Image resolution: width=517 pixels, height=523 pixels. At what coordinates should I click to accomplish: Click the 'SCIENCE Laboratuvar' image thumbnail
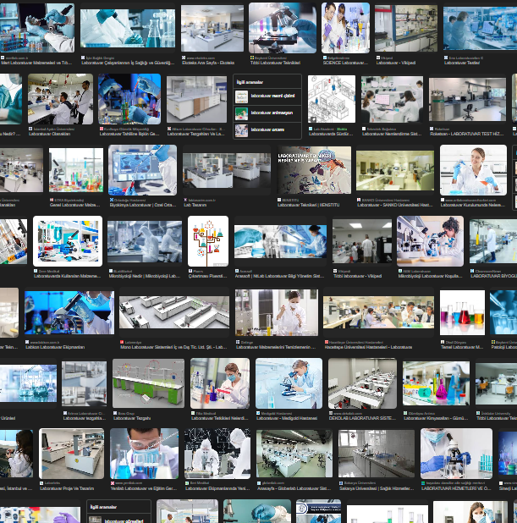pyautogui.click(x=345, y=28)
